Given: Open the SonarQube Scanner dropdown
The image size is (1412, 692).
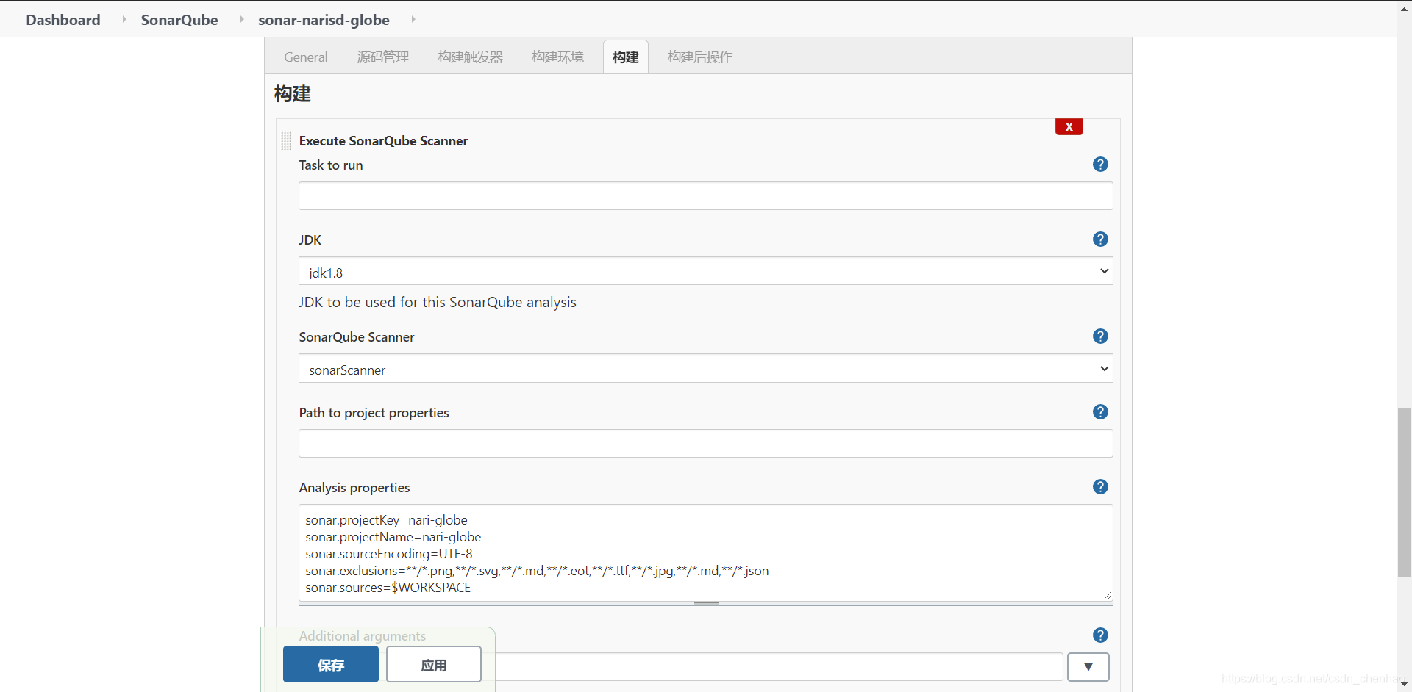Looking at the screenshot, I should click(705, 369).
